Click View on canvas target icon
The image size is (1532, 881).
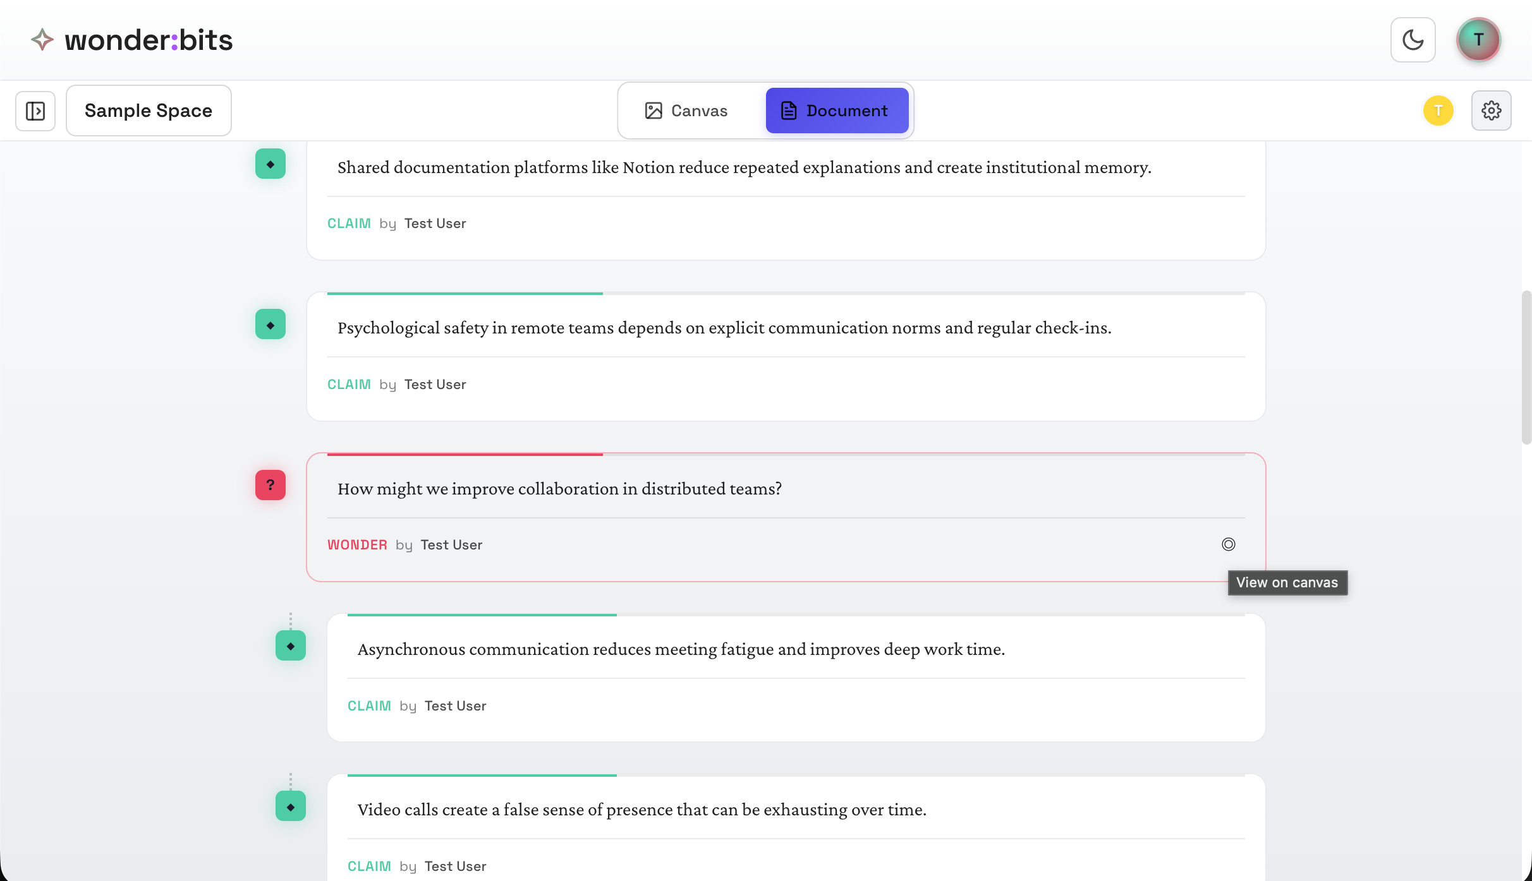point(1228,544)
